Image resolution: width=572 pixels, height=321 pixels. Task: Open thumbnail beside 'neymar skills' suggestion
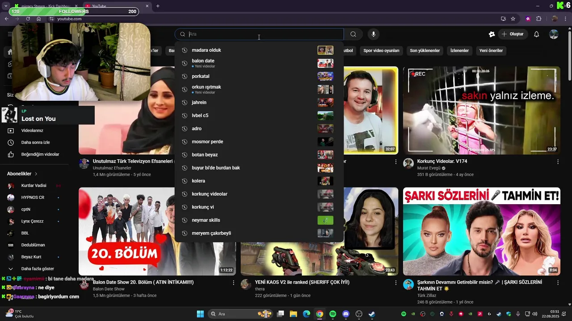(x=325, y=220)
